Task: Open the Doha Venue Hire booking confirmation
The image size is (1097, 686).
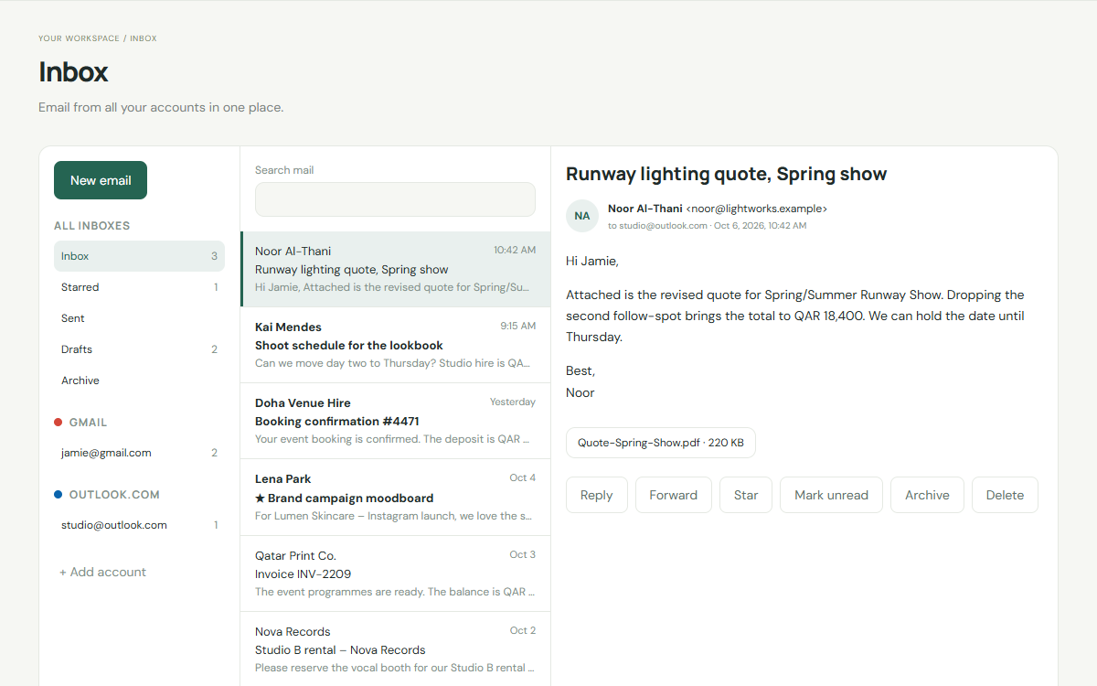Action: click(x=395, y=421)
